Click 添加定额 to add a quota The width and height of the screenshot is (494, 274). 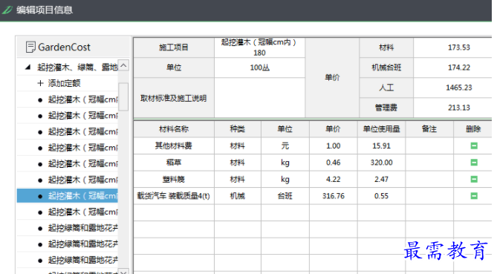[x=65, y=83]
